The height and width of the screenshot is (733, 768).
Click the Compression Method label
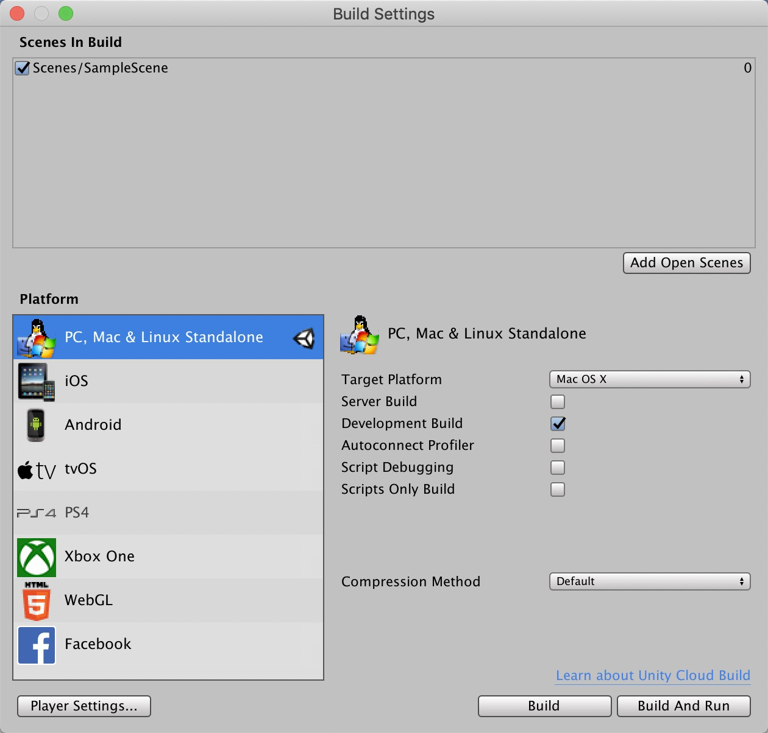pyautogui.click(x=411, y=582)
